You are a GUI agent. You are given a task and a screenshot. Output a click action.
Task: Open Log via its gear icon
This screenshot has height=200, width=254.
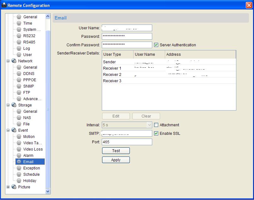click(x=19, y=49)
